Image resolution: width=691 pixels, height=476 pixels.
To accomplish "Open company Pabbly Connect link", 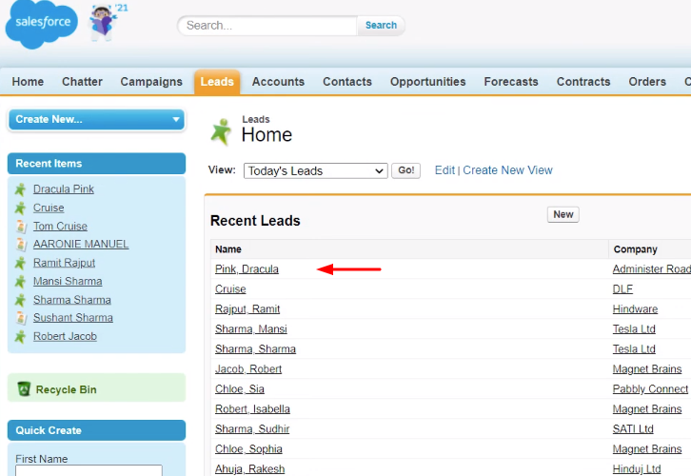I will pyautogui.click(x=650, y=389).
